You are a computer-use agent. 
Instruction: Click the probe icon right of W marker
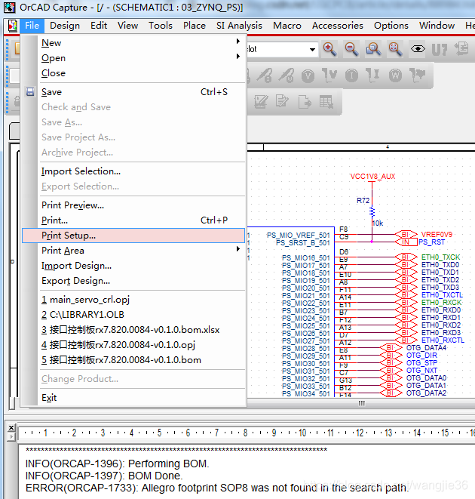click(417, 75)
